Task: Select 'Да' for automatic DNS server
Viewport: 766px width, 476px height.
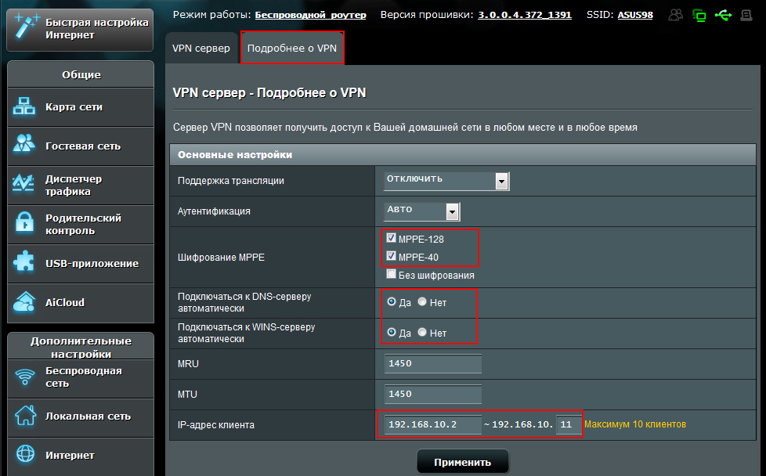Action: (392, 301)
